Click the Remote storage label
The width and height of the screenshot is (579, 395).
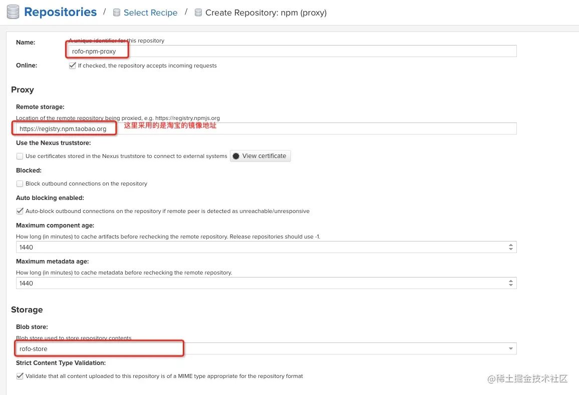[40, 107]
